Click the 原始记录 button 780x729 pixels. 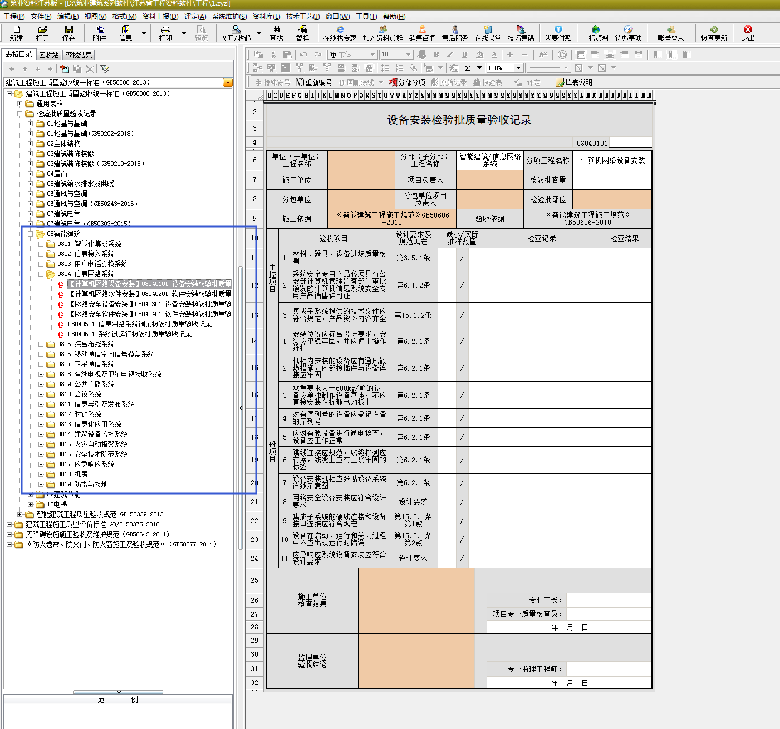tap(449, 82)
